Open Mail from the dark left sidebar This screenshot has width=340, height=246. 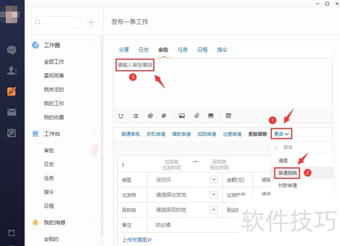(x=11, y=112)
